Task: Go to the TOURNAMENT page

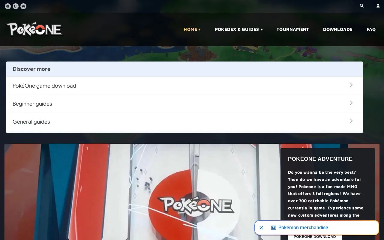Action: pos(293,29)
